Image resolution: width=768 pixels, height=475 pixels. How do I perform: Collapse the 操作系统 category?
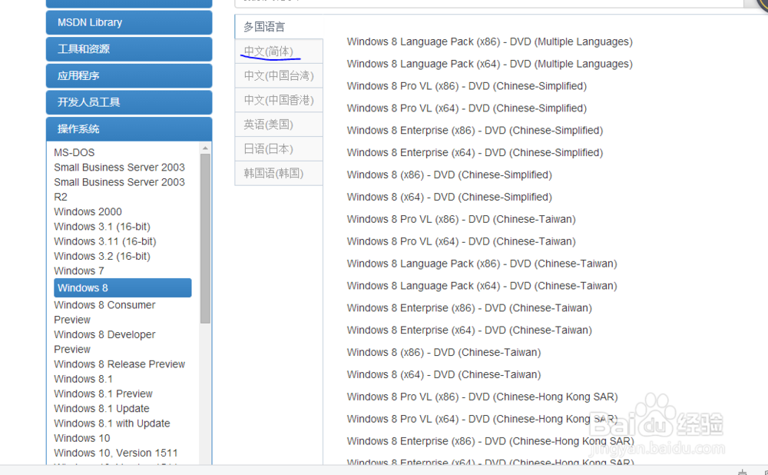[129, 129]
